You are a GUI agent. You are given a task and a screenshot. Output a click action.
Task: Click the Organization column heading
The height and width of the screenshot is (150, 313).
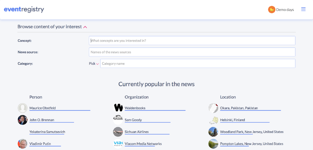[137, 97]
